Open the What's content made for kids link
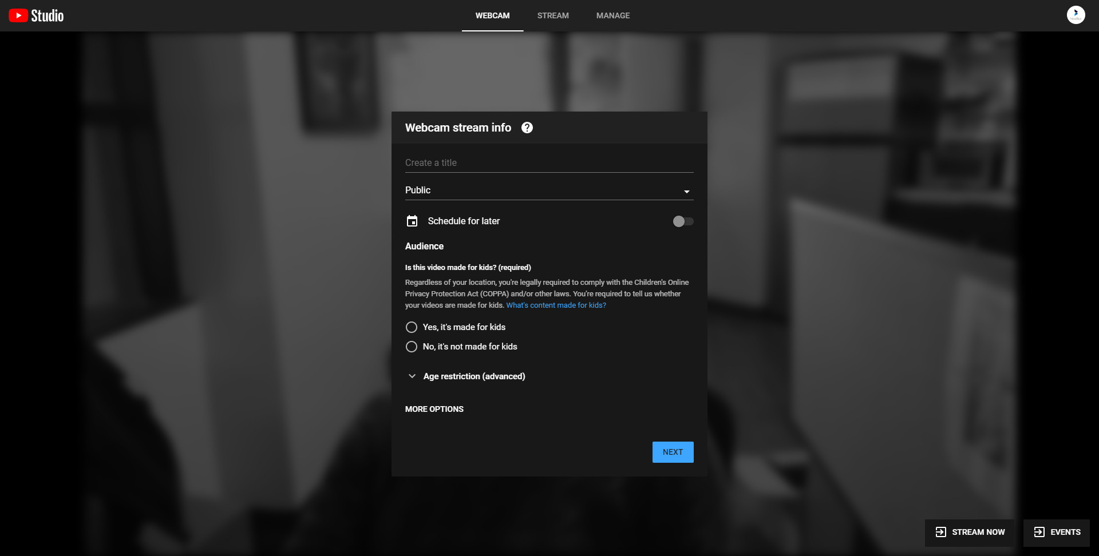The image size is (1099, 556). point(556,305)
